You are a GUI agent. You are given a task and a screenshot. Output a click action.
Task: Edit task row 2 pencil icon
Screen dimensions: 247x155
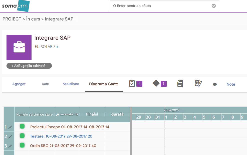tap(10, 137)
